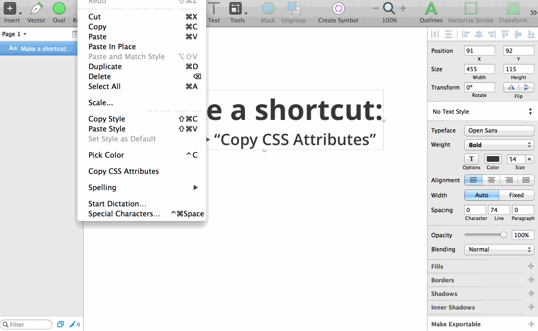The image size is (538, 331).
Task: Switch text width to Fixed
Action: click(x=517, y=195)
